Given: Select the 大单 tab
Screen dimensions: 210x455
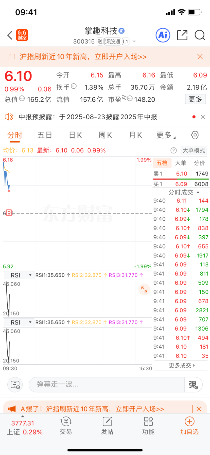Looking at the screenshot, I should click(x=181, y=163).
